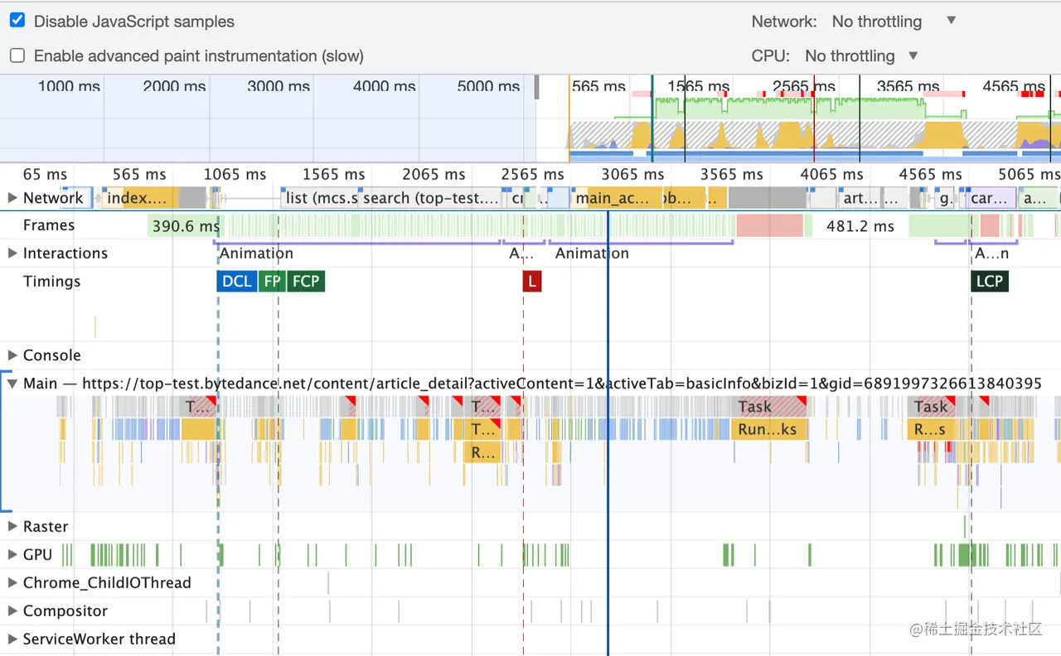Click the search (top-test network request
The height and width of the screenshot is (656, 1061).
pyautogui.click(x=431, y=198)
